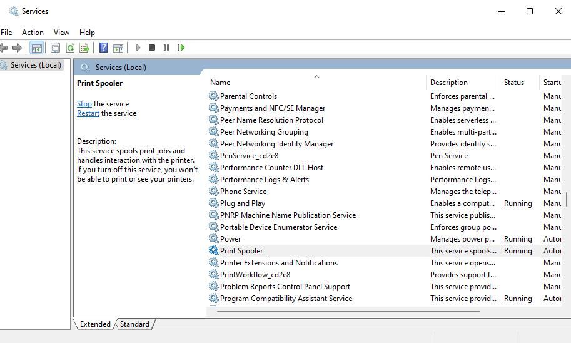Click the forward arrow toolbar button

[17, 48]
